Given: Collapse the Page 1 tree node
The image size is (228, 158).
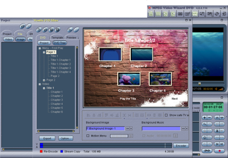Looking at the screenshot, I should (x=44, y=52).
